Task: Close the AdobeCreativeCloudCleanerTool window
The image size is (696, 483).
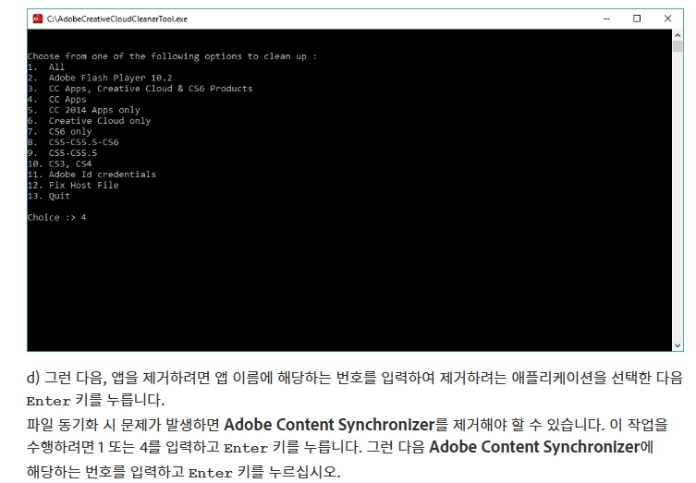Action: coord(667,18)
